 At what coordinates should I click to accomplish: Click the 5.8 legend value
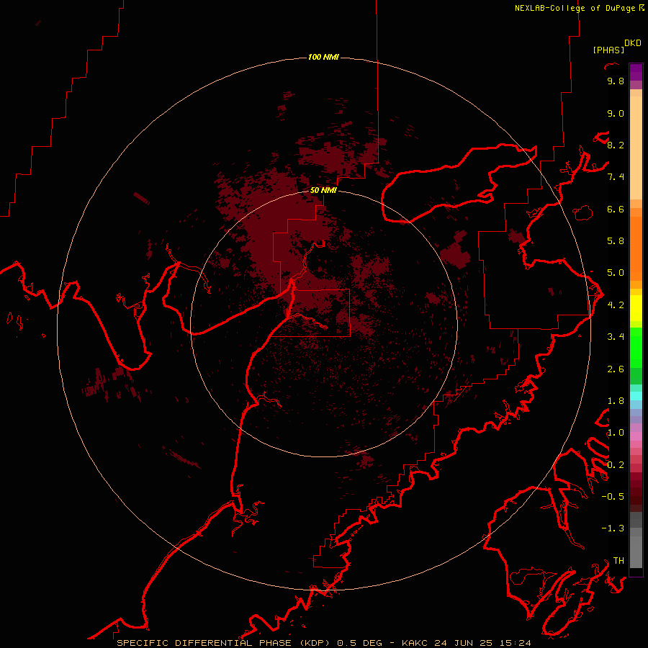pyautogui.click(x=616, y=241)
